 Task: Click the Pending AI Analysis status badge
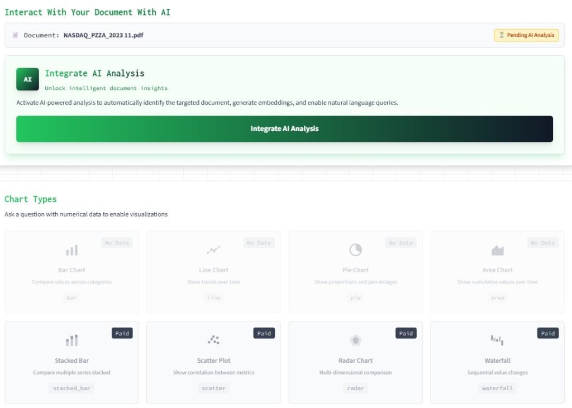point(526,35)
